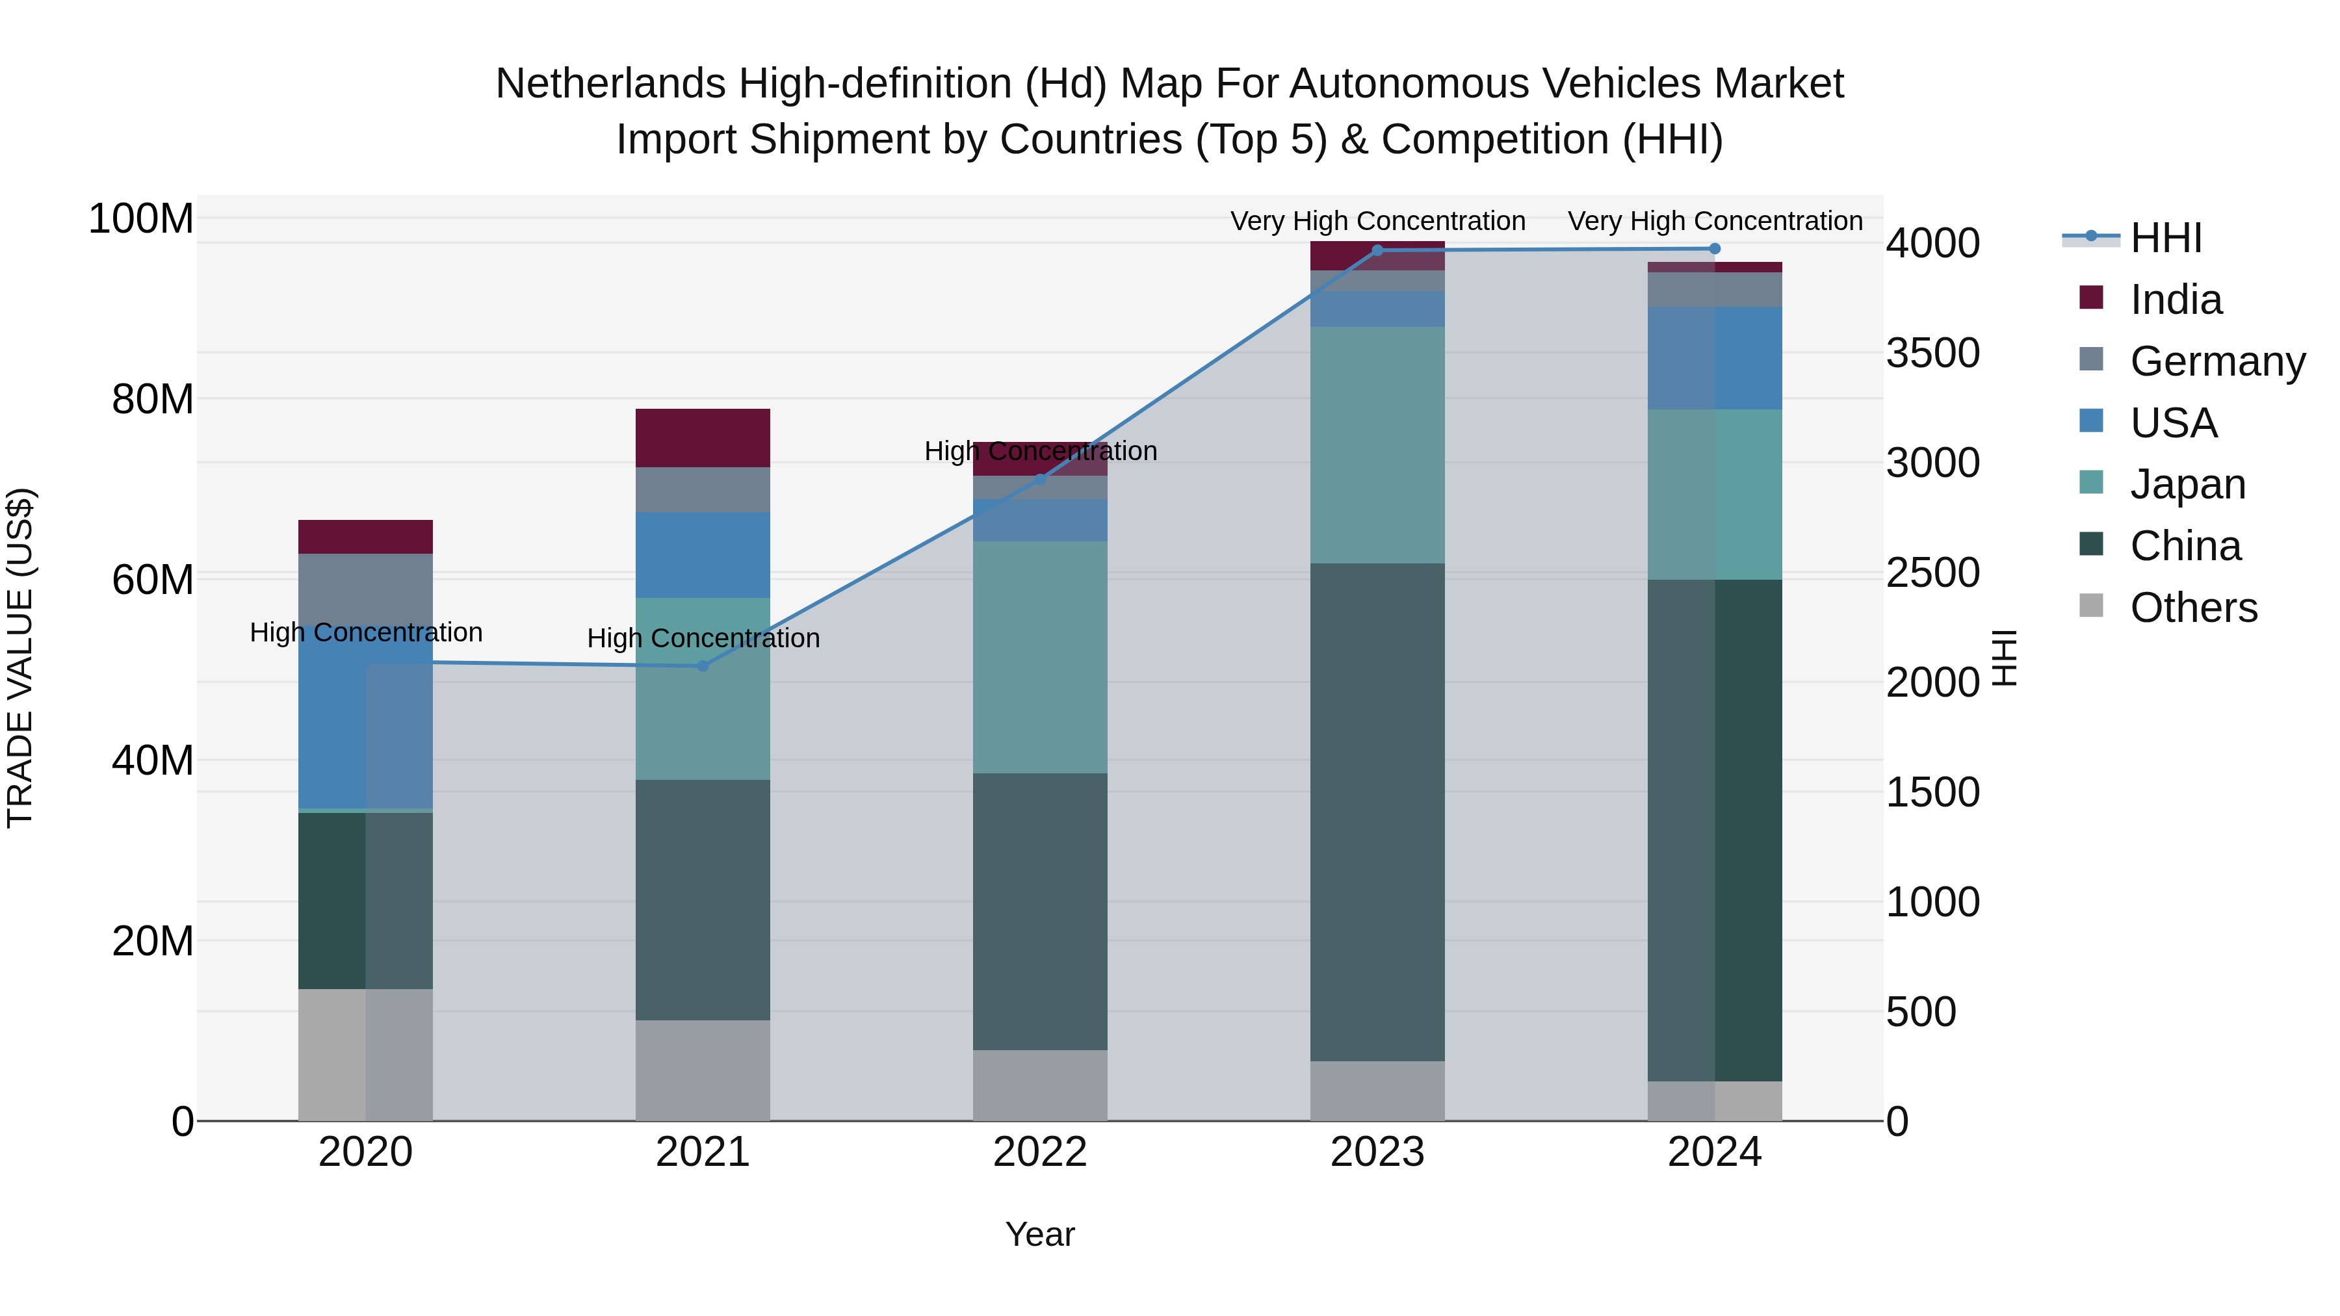The width and height of the screenshot is (2340, 1316).
Task: Click the 2023 China bar segment
Action: (x=1378, y=813)
